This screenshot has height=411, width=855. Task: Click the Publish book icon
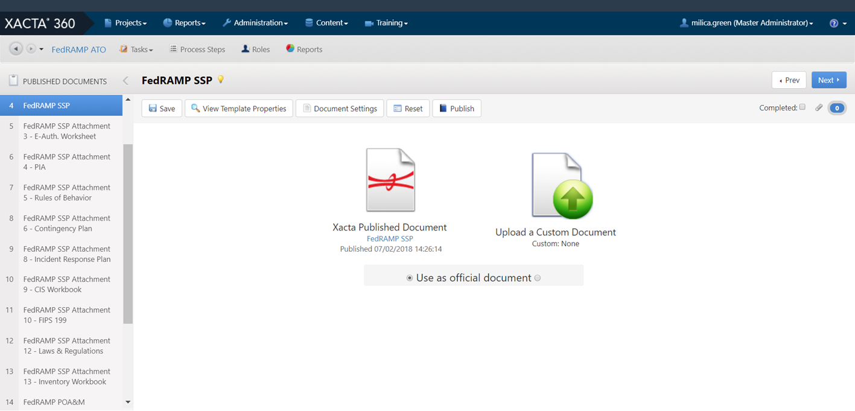[443, 109]
